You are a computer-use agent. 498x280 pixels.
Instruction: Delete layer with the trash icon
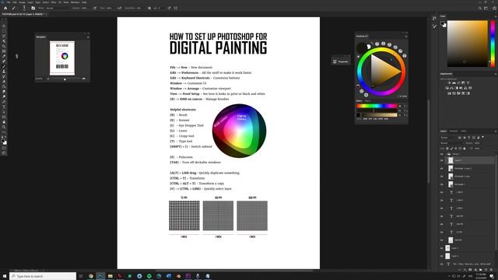491,270
